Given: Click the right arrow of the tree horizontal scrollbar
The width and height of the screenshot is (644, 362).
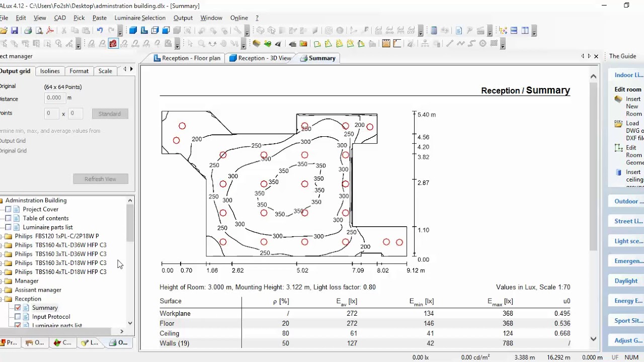Looking at the screenshot, I should point(121,331).
